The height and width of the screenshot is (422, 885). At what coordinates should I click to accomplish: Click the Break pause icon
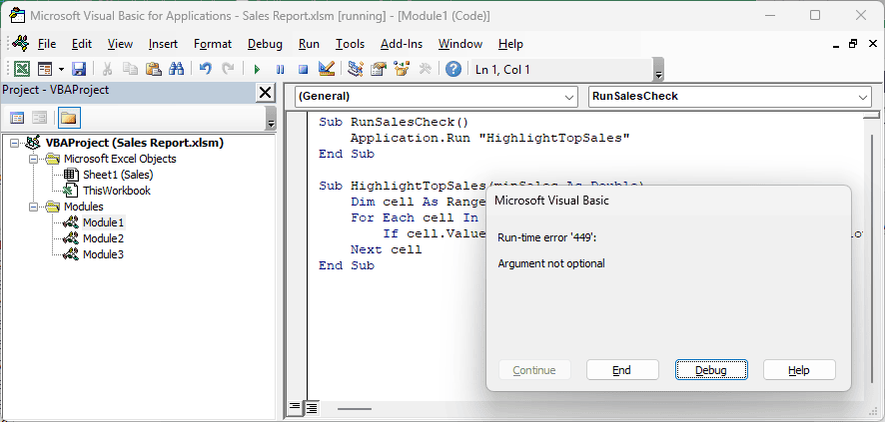tap(280, 69)
